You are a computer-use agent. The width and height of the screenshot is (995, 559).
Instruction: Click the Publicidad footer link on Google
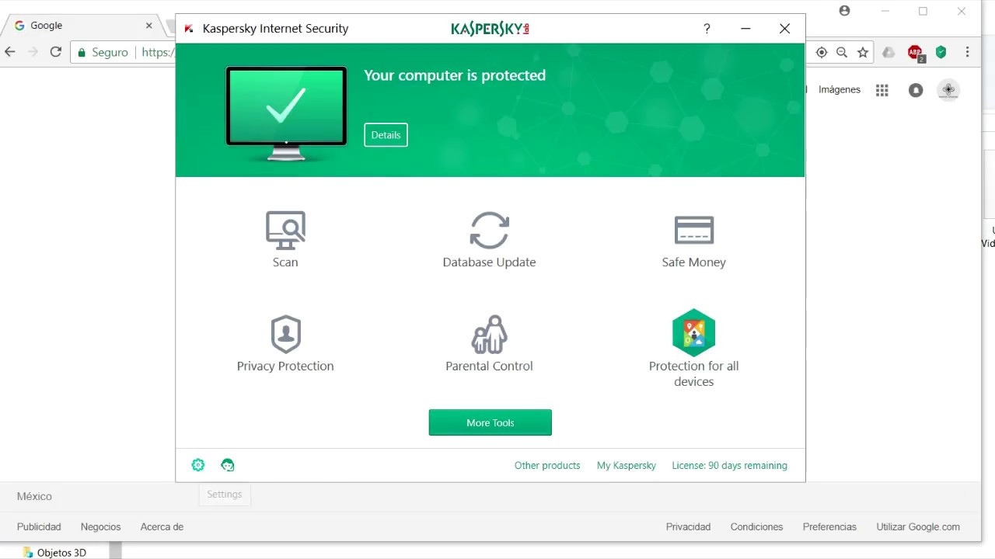tap(39, 526)
